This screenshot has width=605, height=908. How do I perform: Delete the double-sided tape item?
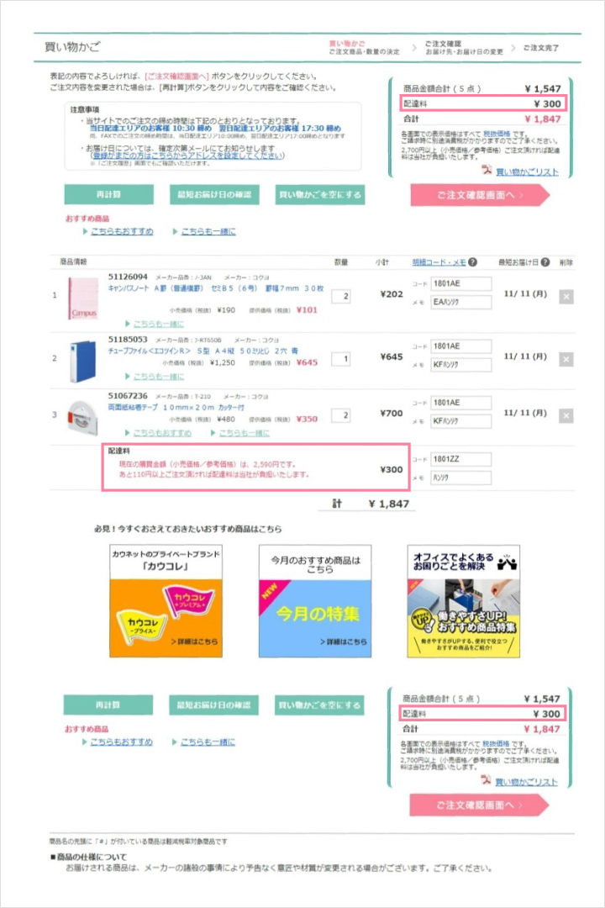566,416
